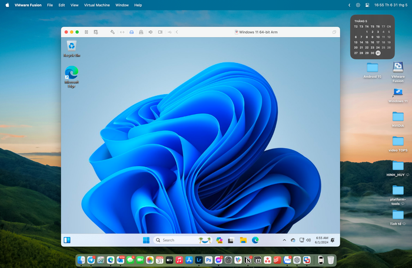Select day 31 in the calendar widget
412x268 pixels.
click(378, 53)
